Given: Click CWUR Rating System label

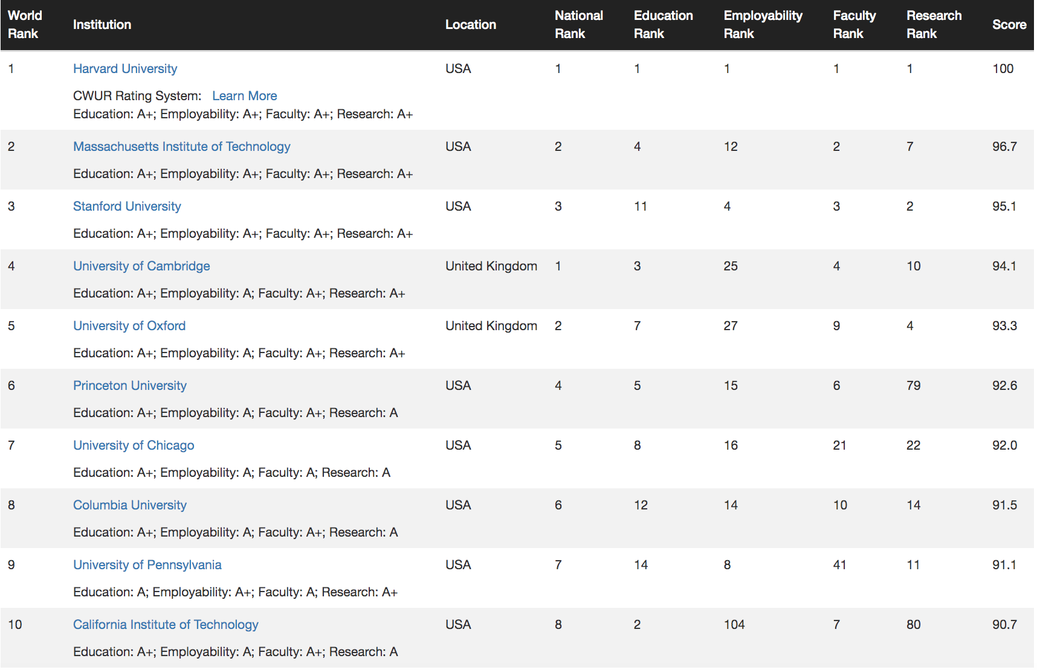Looking at the screenshot, I should [x=137, y=96].
